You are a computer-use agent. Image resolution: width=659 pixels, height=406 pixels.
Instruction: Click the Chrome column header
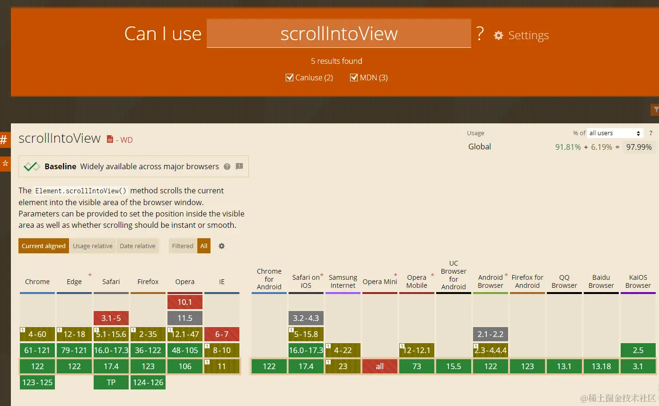[x=37, y=281]
